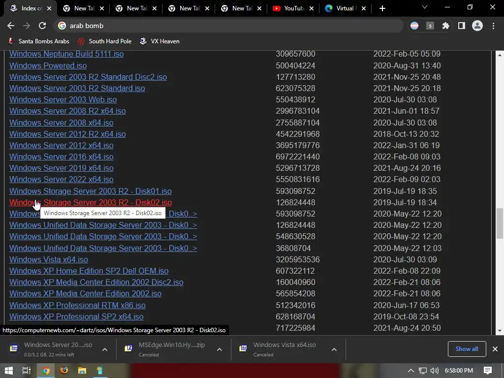
Task: Open the volume control in system tray
Action: click(x=434, y=371)
